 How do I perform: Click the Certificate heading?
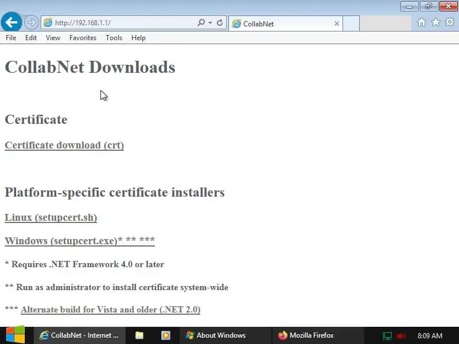[x=36, y=120]
